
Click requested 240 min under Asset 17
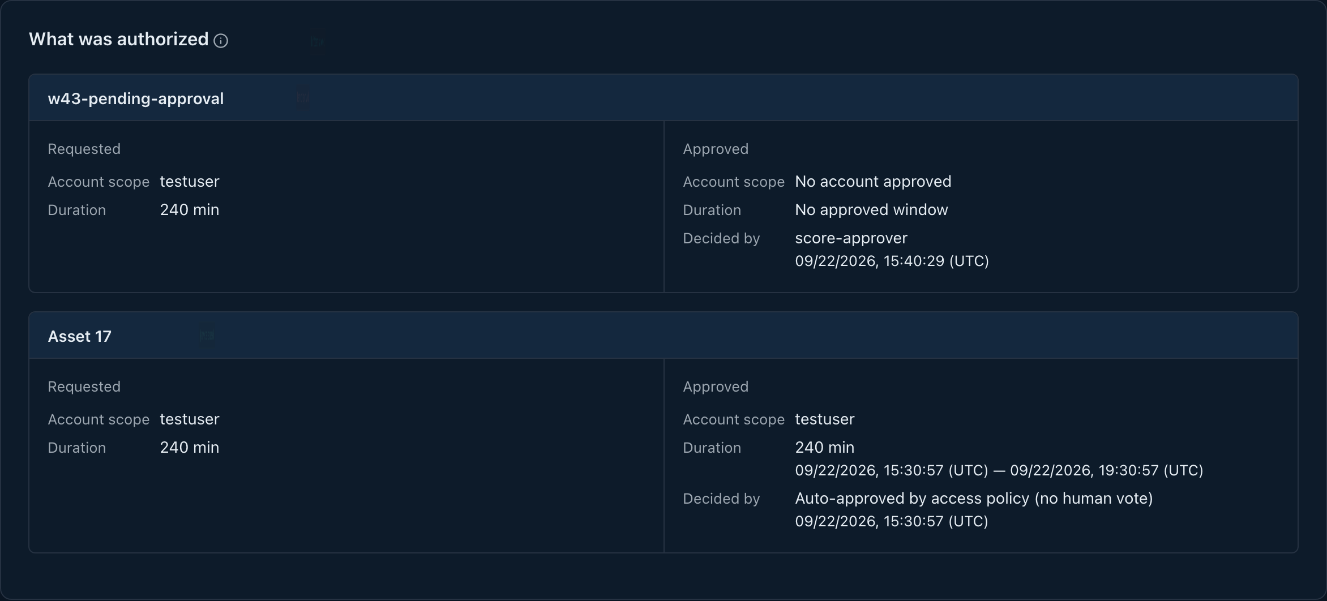coord(190,448)
